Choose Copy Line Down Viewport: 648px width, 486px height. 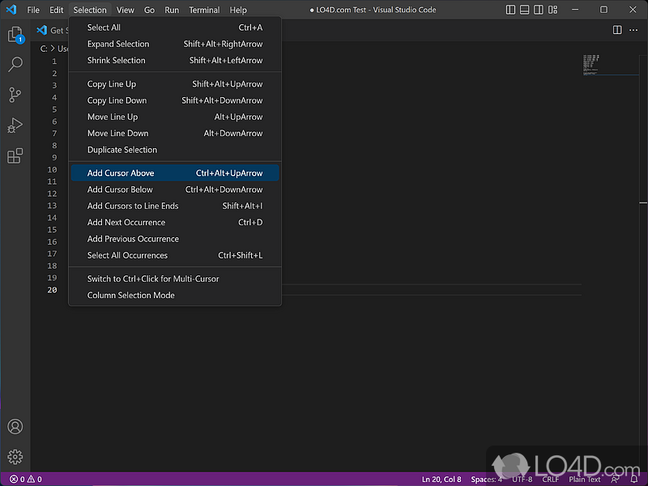[x=175, y=100]
